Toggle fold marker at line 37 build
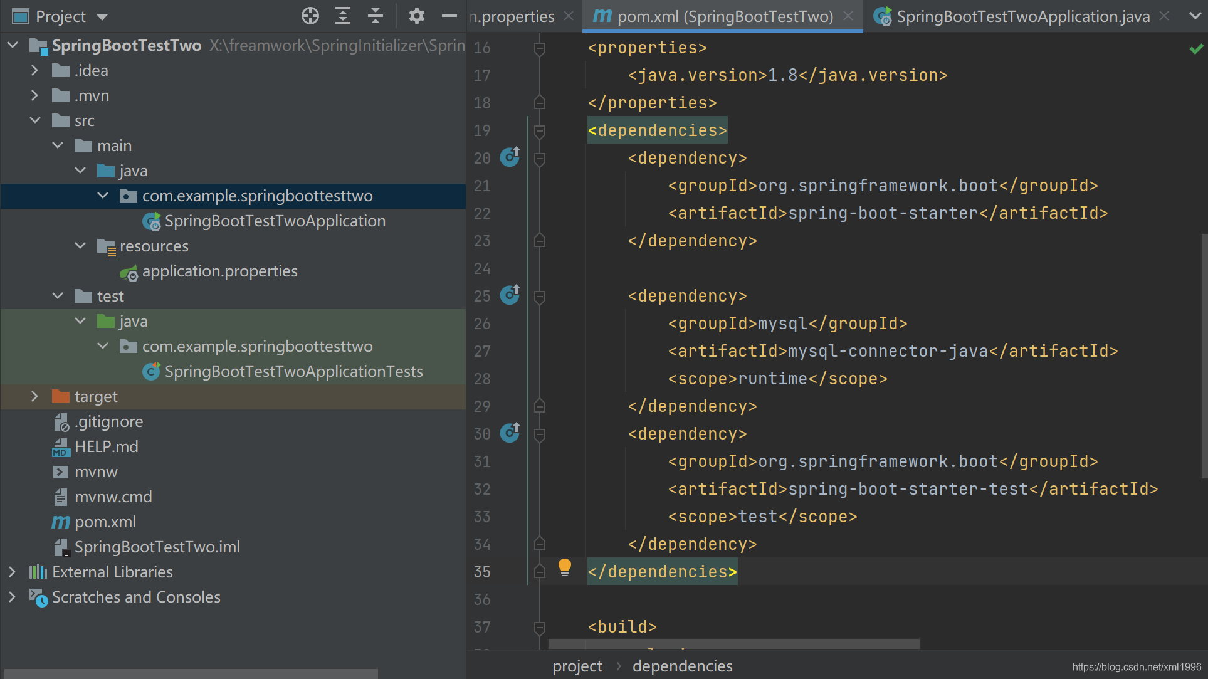The height and width of the screenshot is (679, 1208). (539, 627)
